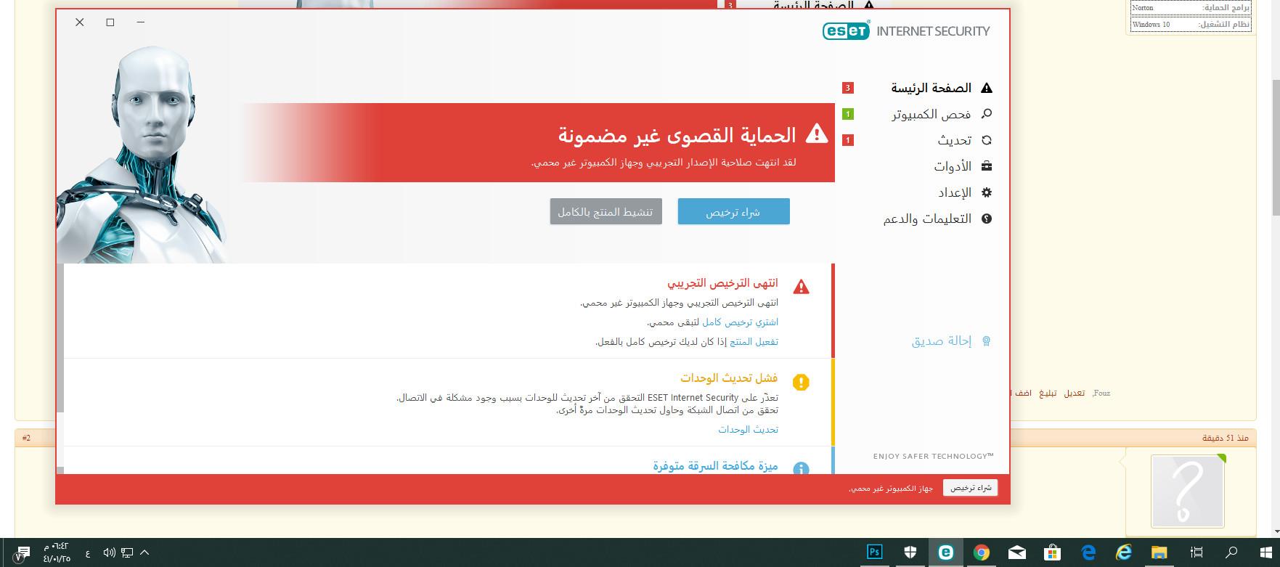Image resolution: width=1280 pixels, height=567 pixels.
Task: Open the ميزة مكافحة السرقة متوفرة notice
Action: 715,465
